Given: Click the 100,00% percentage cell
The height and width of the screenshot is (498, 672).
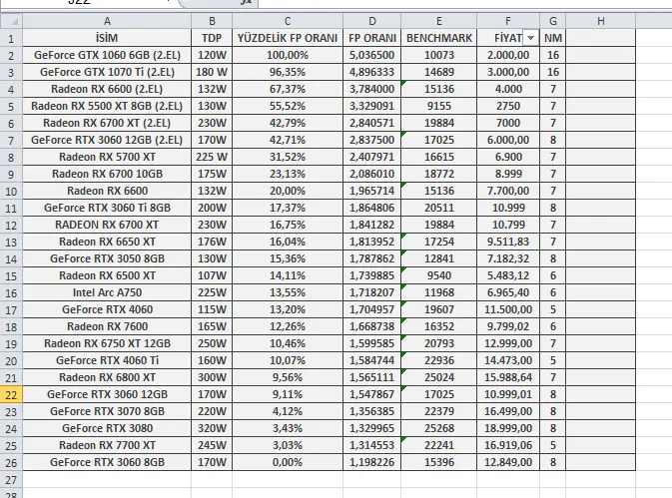Looking at the screenshot, I should pyautogui.click(x=288, y=55).
